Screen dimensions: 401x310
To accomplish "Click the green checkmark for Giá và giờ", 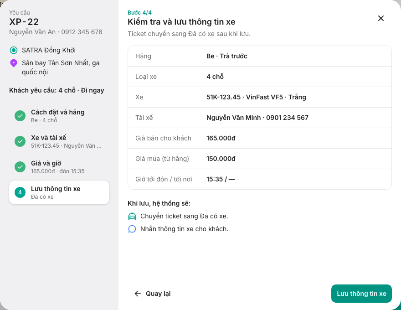I will point(20,167).
